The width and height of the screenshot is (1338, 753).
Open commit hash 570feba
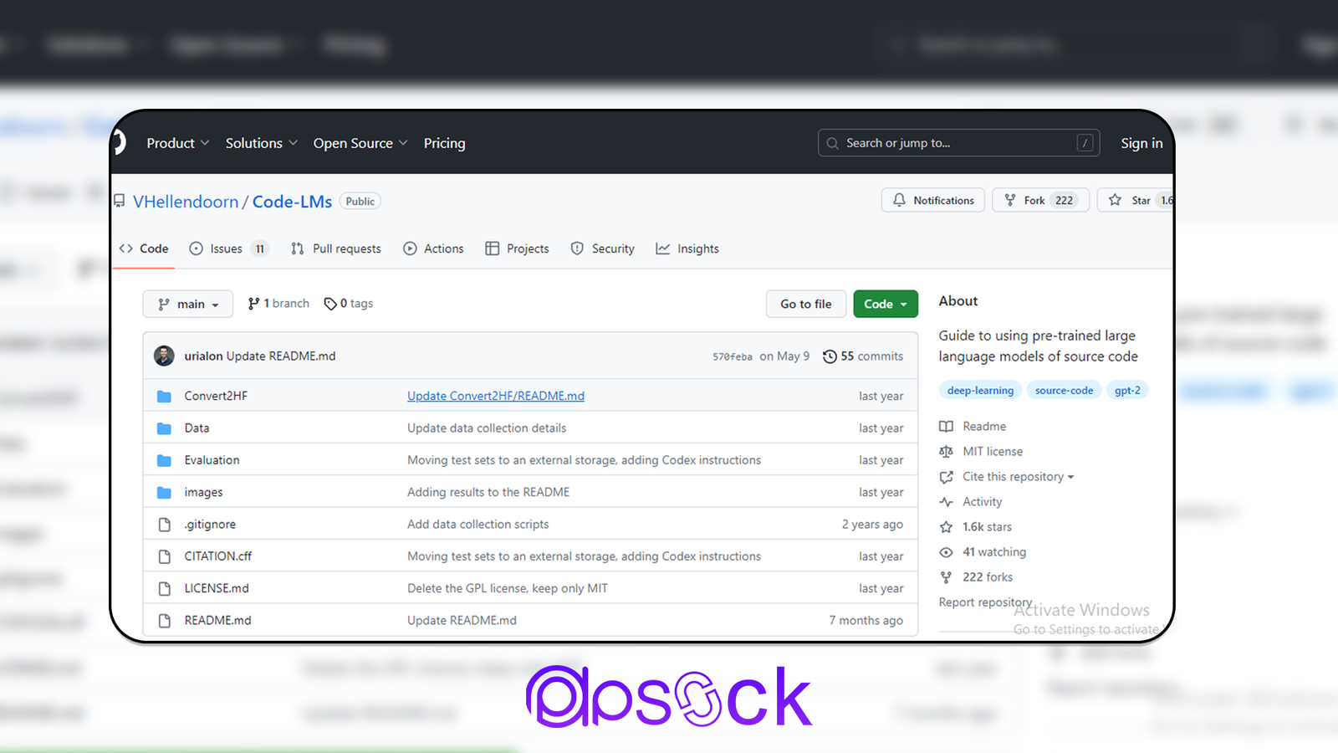coord(733,356)
